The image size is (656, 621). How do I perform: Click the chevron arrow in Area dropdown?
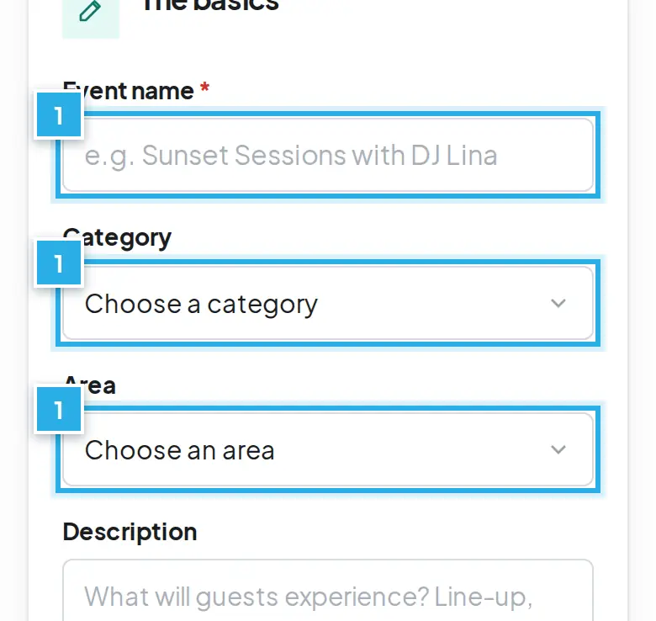click(558, 449)
